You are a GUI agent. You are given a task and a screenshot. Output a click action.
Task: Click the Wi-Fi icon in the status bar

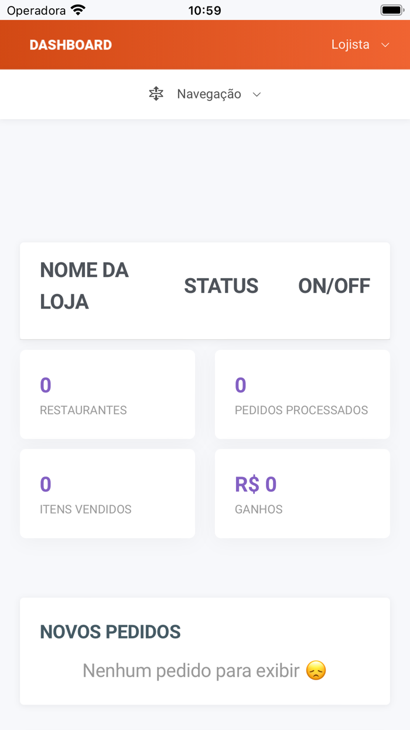point(77,9)
